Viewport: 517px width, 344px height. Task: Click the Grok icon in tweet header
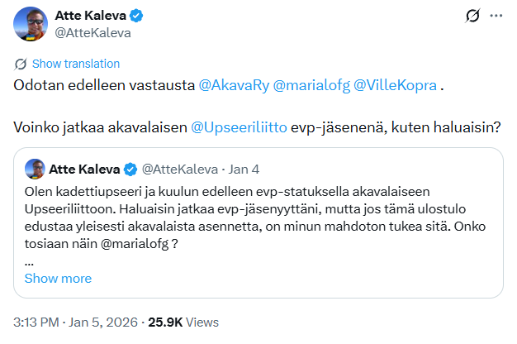pyautogui.click(x=473, y=16)
